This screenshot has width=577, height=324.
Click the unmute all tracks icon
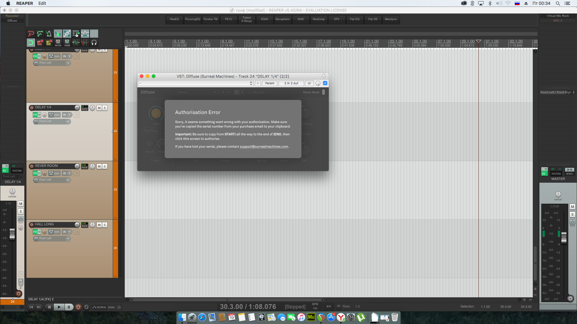(40, 43)
